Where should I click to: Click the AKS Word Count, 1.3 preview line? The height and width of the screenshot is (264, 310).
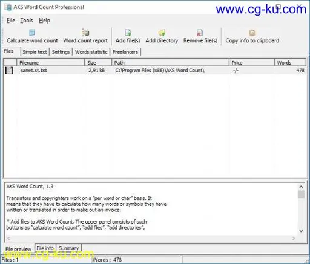[30, 187]
